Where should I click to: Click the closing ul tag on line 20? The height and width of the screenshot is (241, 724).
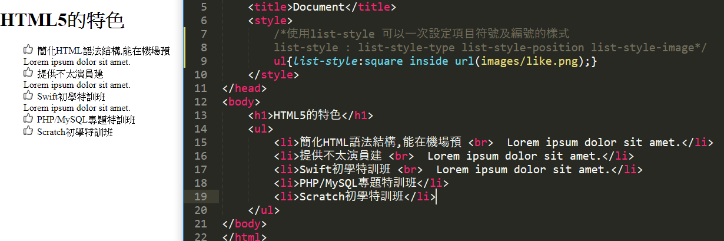[x=264, y=210]
